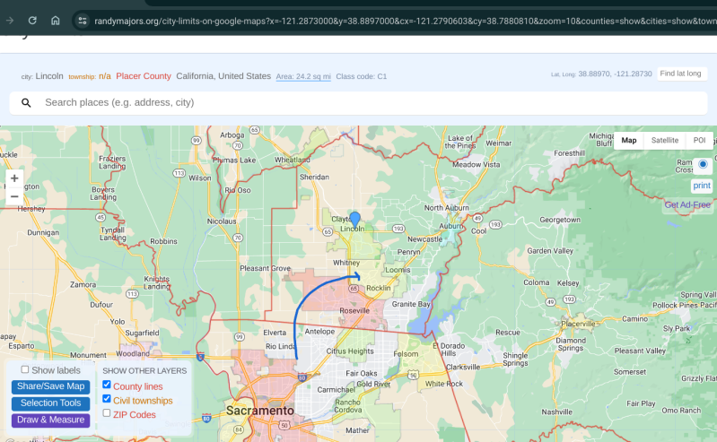Viewport: 717px width, 442px height.
Task: Select the blue location radio button
Action: [x=703, y=164]
